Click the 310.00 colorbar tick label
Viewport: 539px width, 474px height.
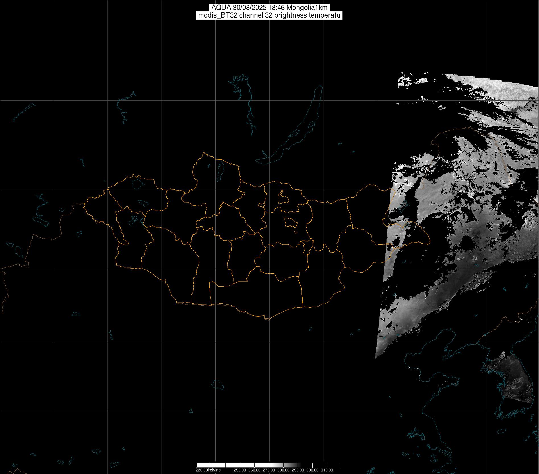point(327,470)
